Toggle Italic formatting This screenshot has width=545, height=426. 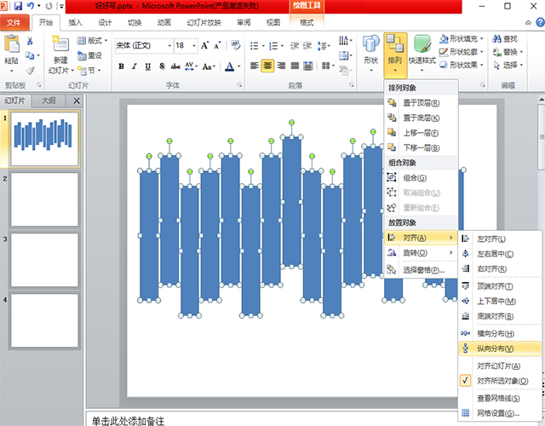(x=135, y=66)
